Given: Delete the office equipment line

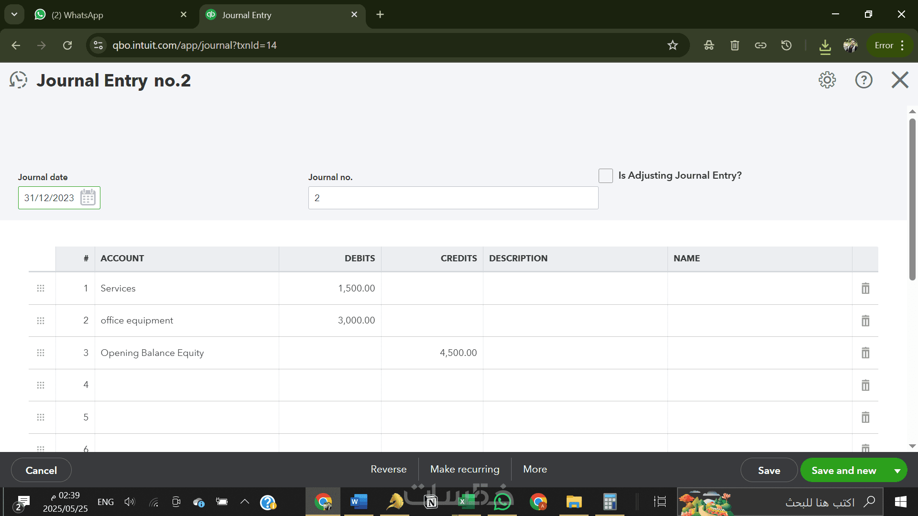Looking at the screenshot, I should click(865, 321).
